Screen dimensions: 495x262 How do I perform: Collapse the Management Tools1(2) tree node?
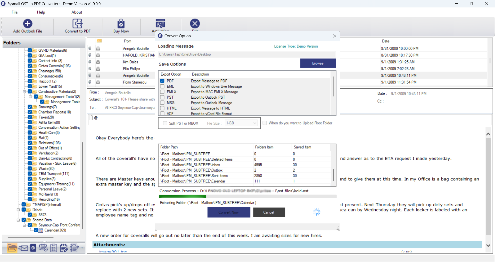tap(30, 97)
